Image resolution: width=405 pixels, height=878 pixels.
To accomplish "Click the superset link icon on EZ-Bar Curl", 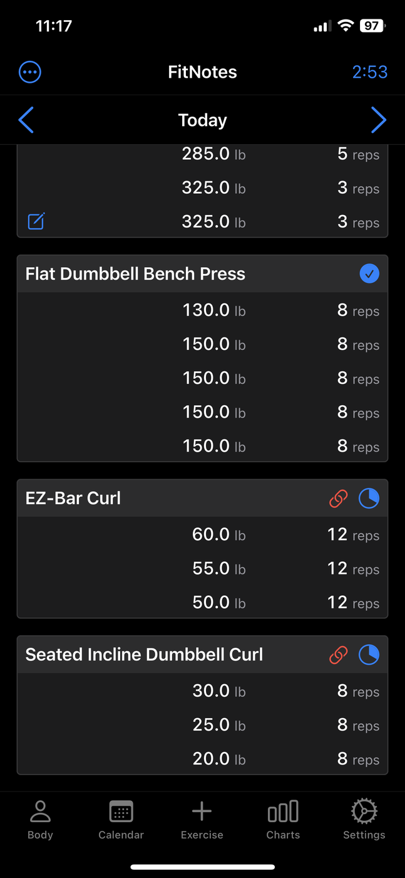I will pyautogui.click(x=338, y=499).
